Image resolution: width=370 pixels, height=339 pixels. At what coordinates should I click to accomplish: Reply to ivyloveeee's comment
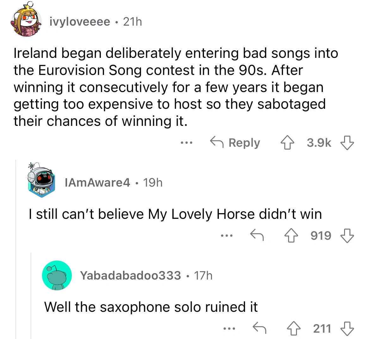[x=235, y=143]
